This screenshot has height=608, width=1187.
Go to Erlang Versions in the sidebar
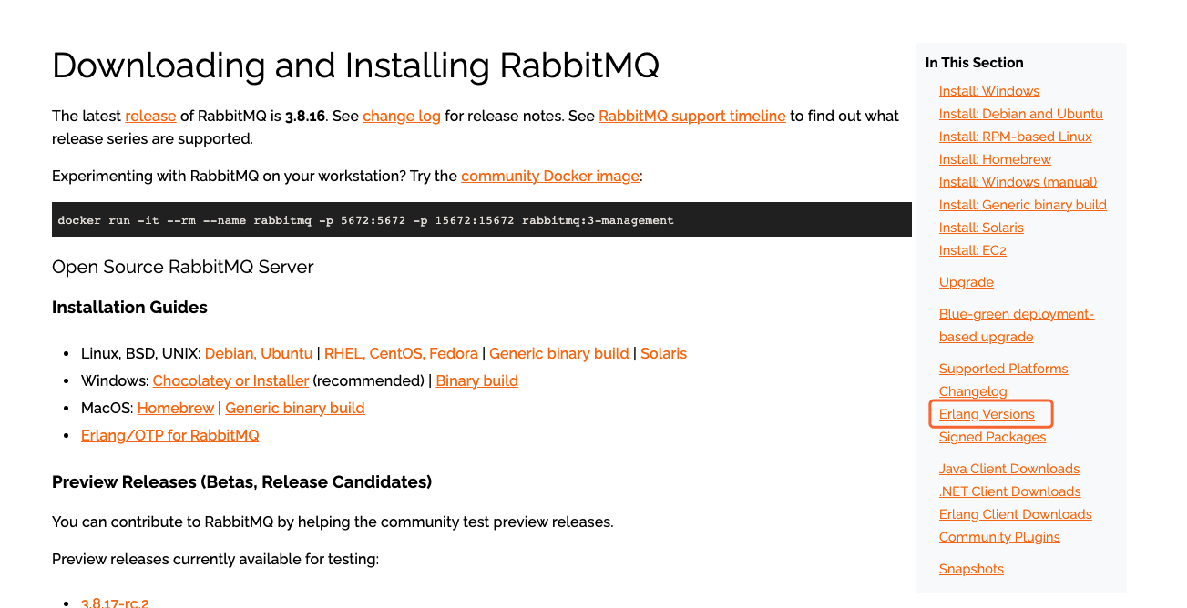click(x=987, y=414)
